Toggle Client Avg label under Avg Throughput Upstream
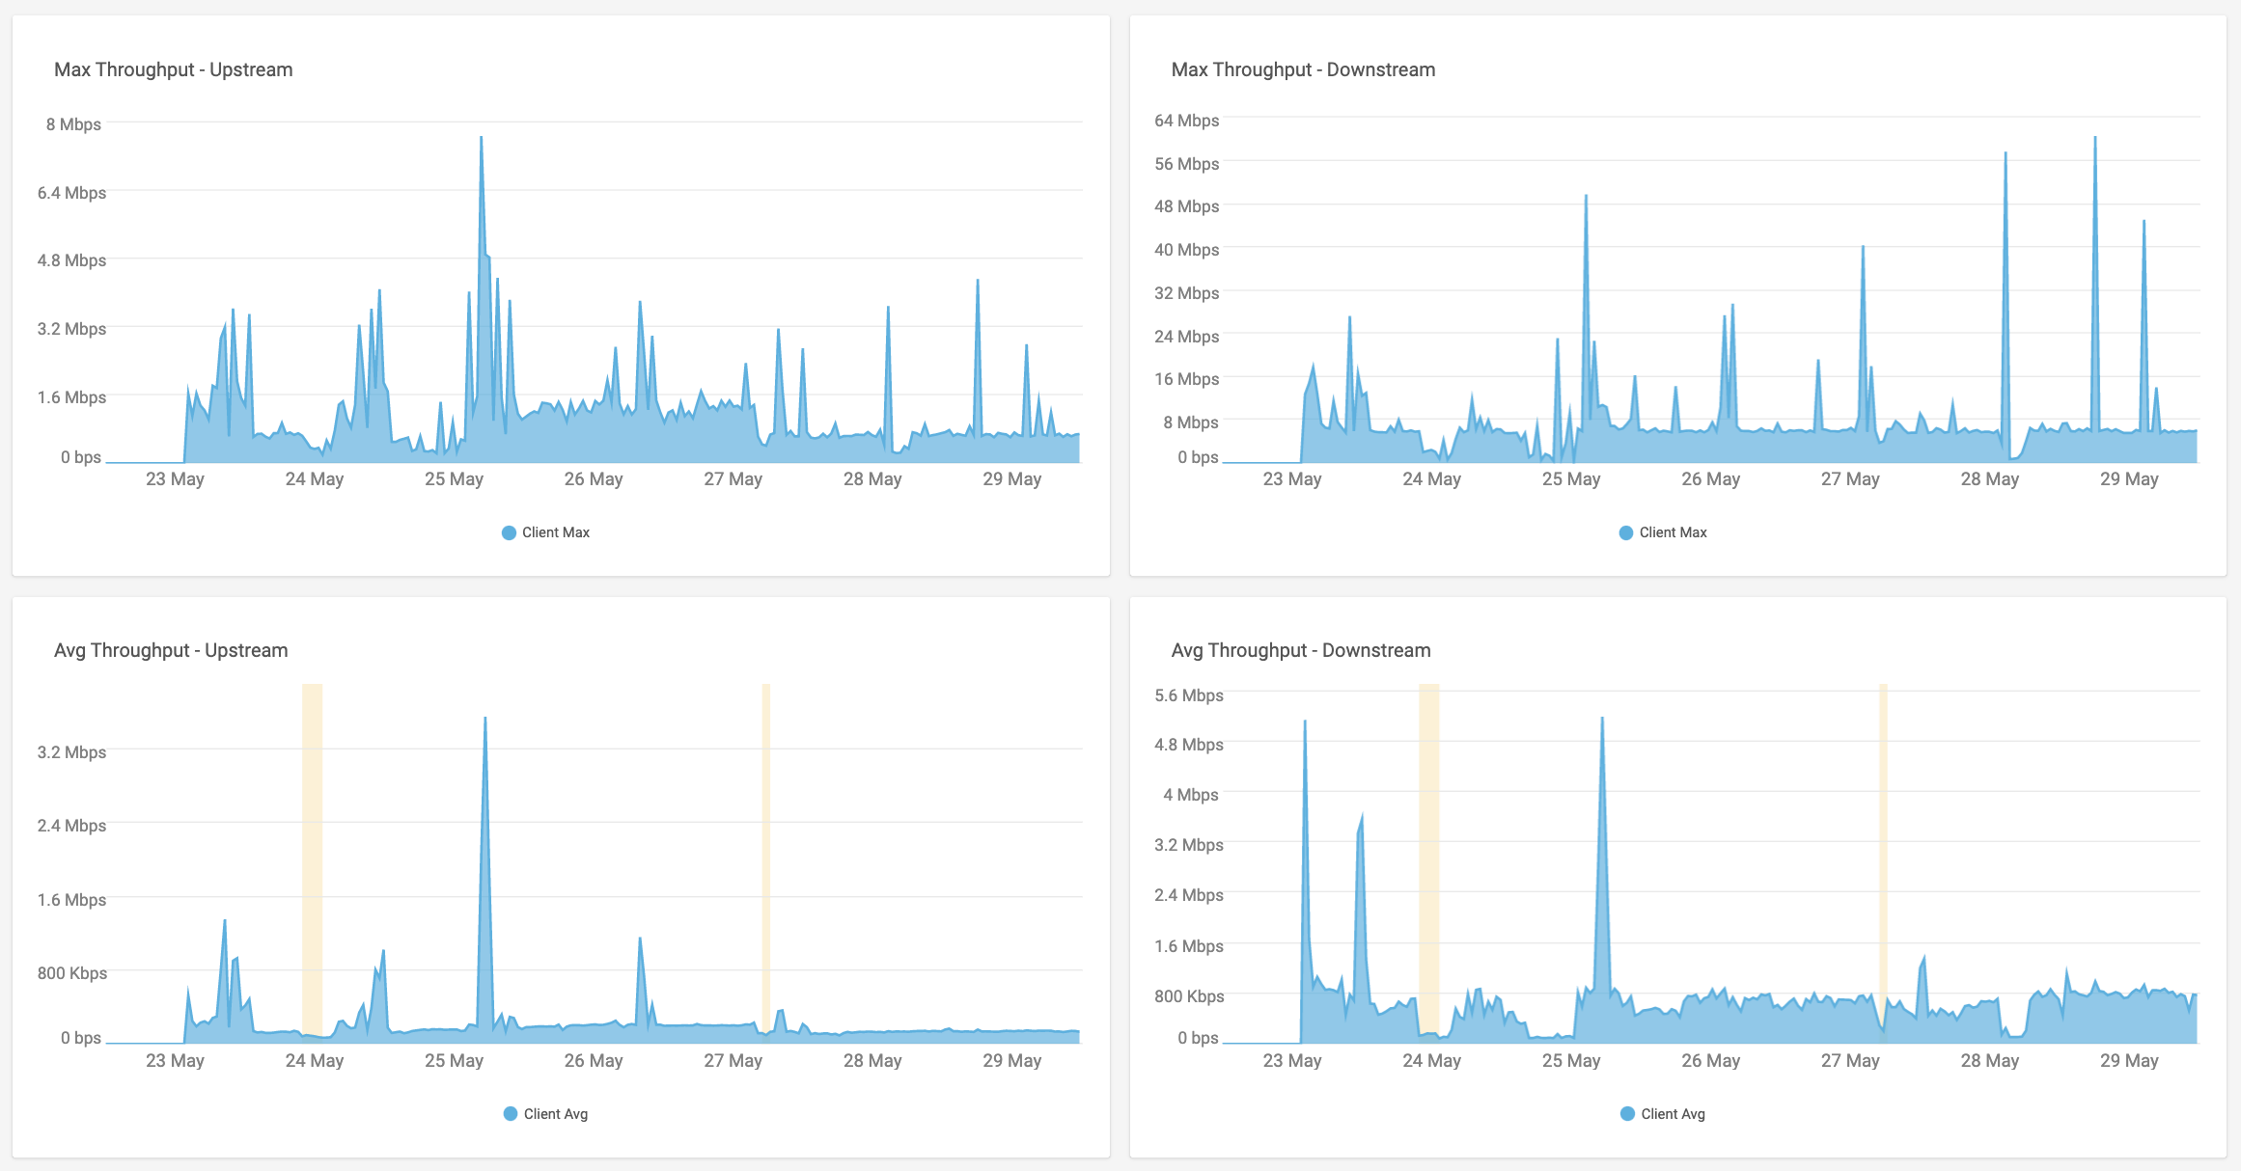The height and width of the screenshot is (1171, 2241). (x=556, y=1114)
